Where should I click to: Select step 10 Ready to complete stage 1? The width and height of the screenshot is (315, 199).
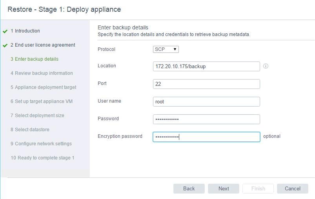[42, 158]
